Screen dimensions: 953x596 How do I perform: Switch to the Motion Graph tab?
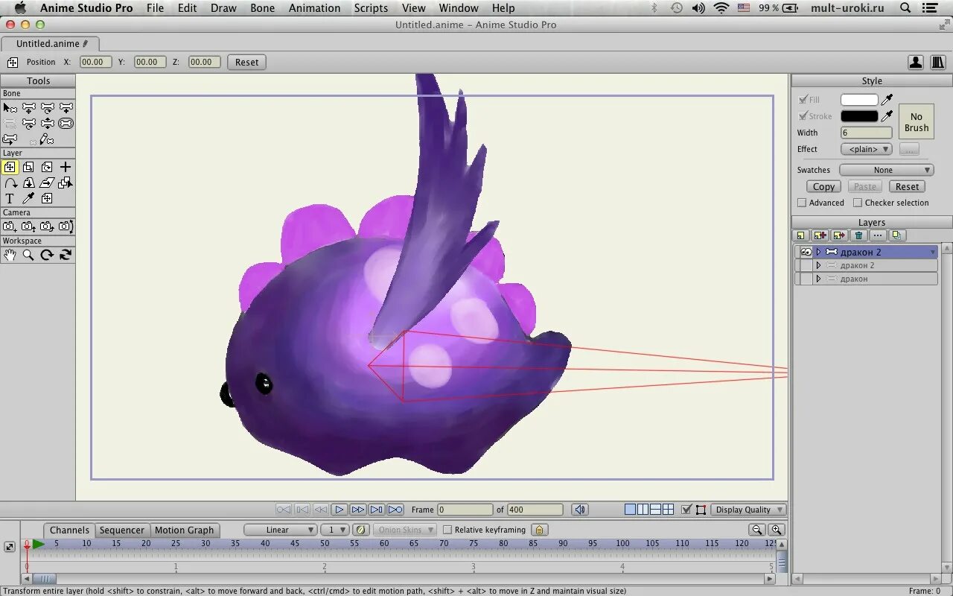tap(184, 530)
